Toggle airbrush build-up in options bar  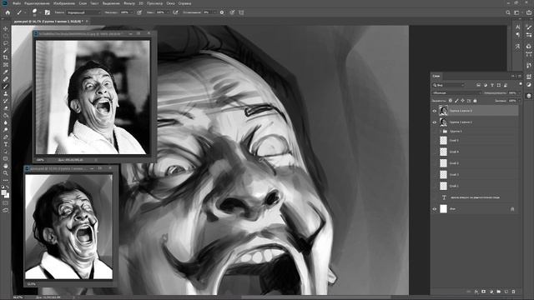pyautogui.click(x=175, y=12)
